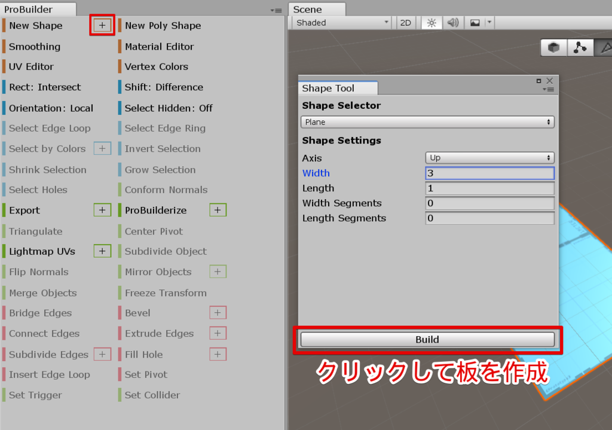
Task: Click the Width Segments input field
Action: [x=489, y=203]
